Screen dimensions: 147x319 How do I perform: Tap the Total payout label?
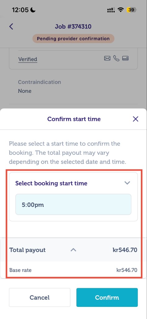(27, 250)
